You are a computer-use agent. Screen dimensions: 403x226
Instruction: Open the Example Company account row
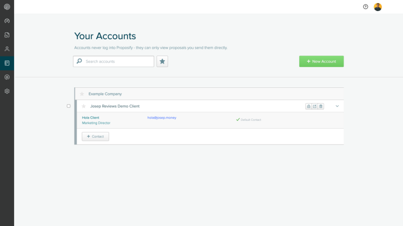tap(209, 94)
